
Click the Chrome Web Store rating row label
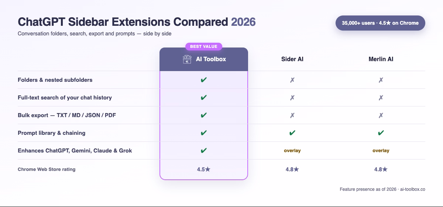47,169
